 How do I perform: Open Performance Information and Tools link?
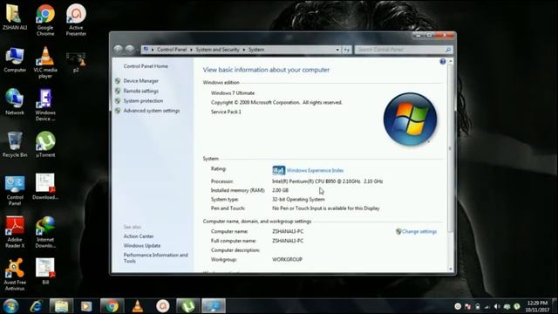(155, 258)
